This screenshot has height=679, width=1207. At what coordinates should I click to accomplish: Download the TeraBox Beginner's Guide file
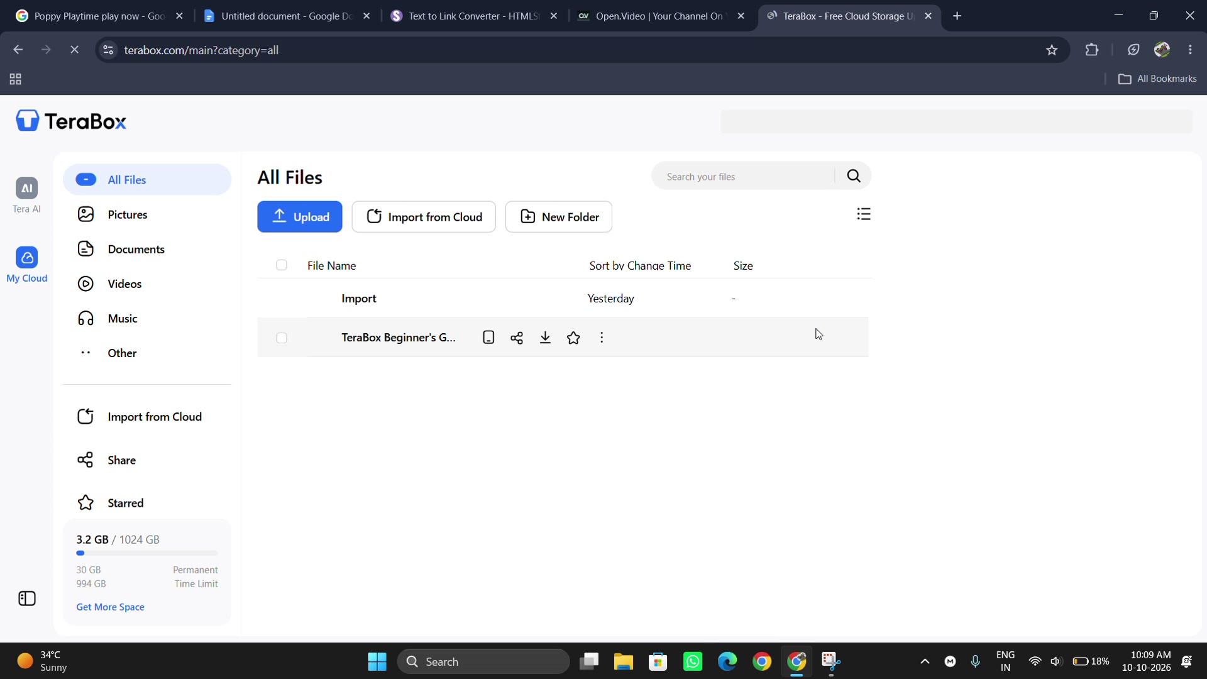[545, 338]
